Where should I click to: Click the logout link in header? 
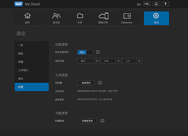139,4
